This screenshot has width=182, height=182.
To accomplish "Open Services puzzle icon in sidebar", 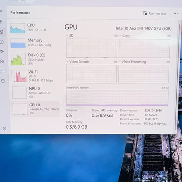I will click(x=3, y=81).
